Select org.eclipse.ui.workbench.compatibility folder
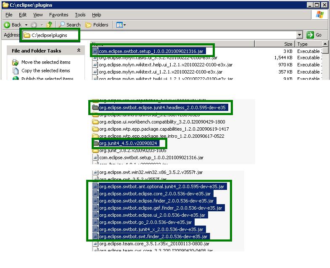The image size is (330, 268). [162, 122]
